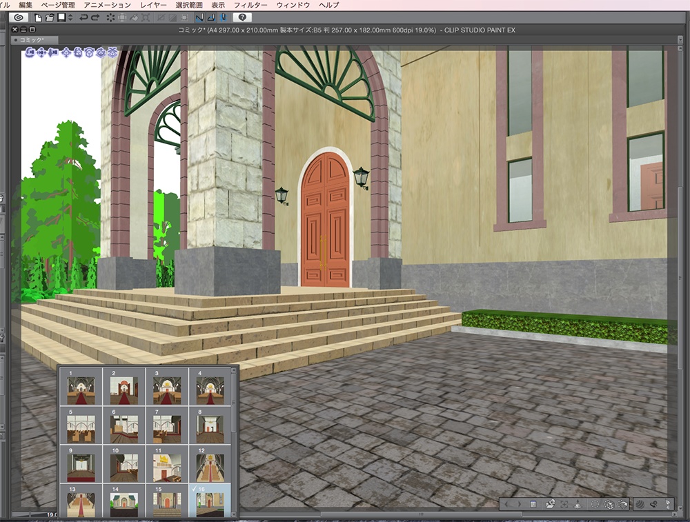Open the ページ管理 menu

click(58, 5)
